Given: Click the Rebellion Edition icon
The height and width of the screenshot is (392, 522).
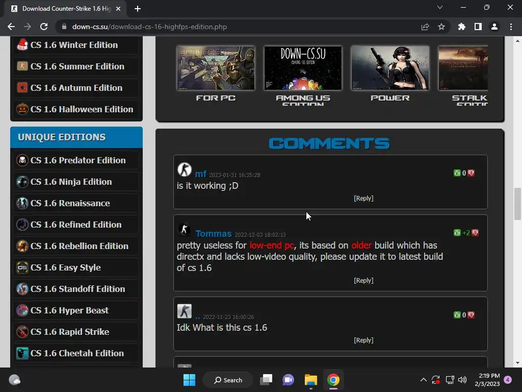Looking at the screenshot, I should 22,246.
